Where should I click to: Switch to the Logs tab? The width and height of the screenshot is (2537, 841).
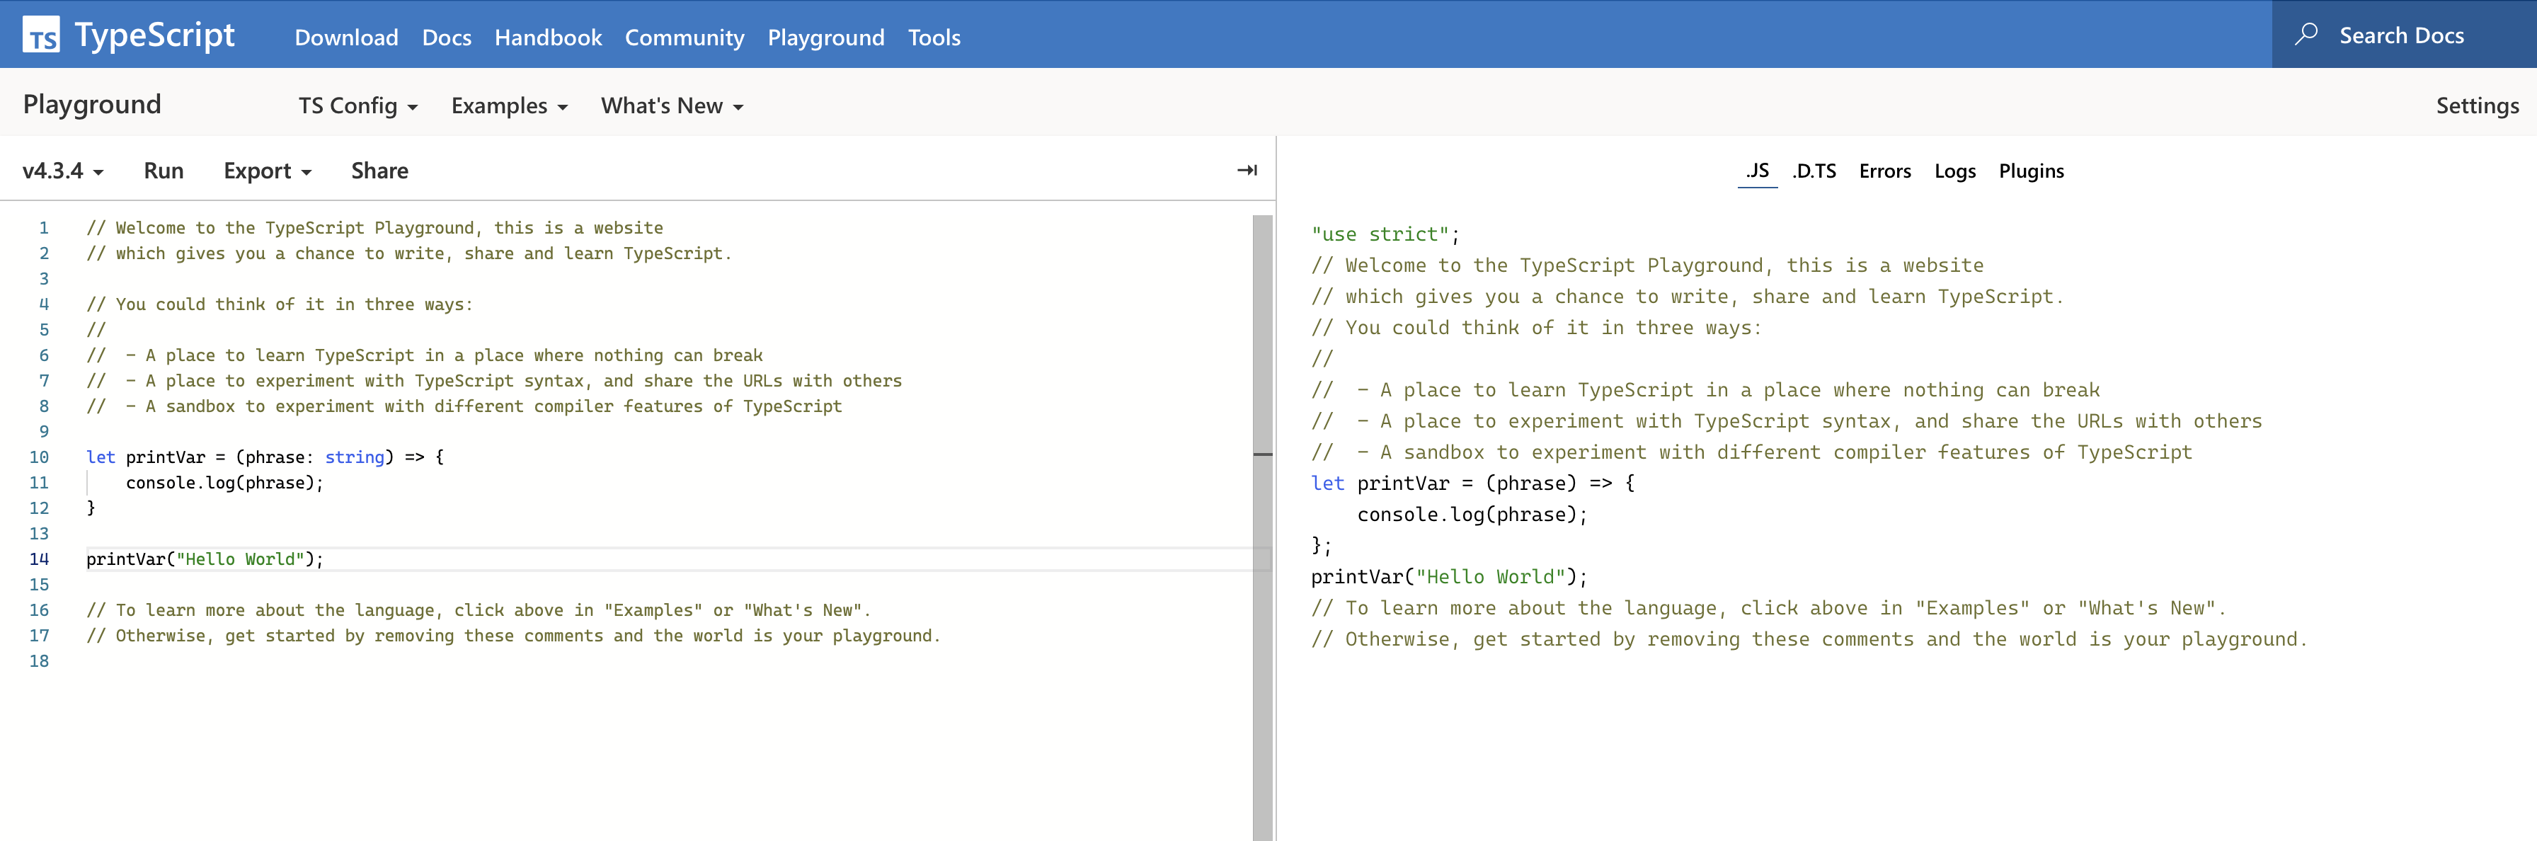(1956, 171)
